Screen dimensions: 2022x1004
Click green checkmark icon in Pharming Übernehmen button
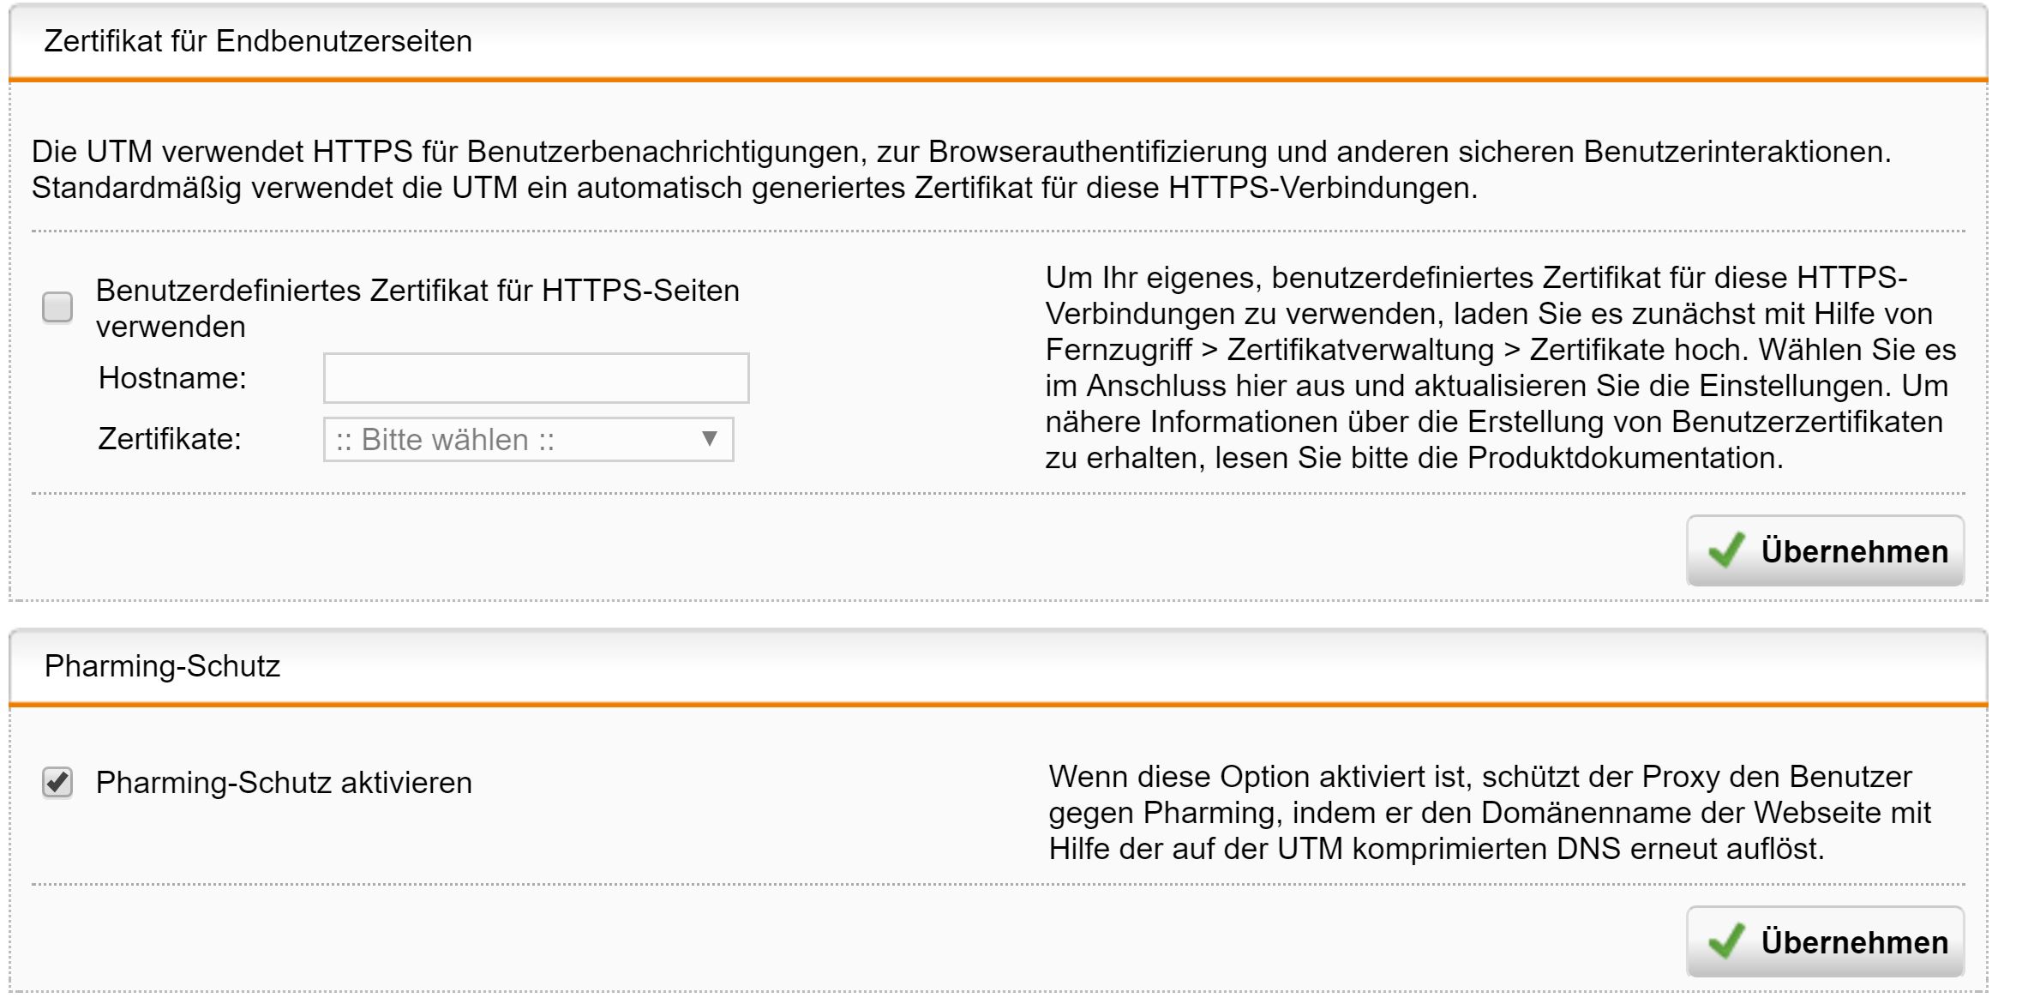click(x=1725, y=941)
